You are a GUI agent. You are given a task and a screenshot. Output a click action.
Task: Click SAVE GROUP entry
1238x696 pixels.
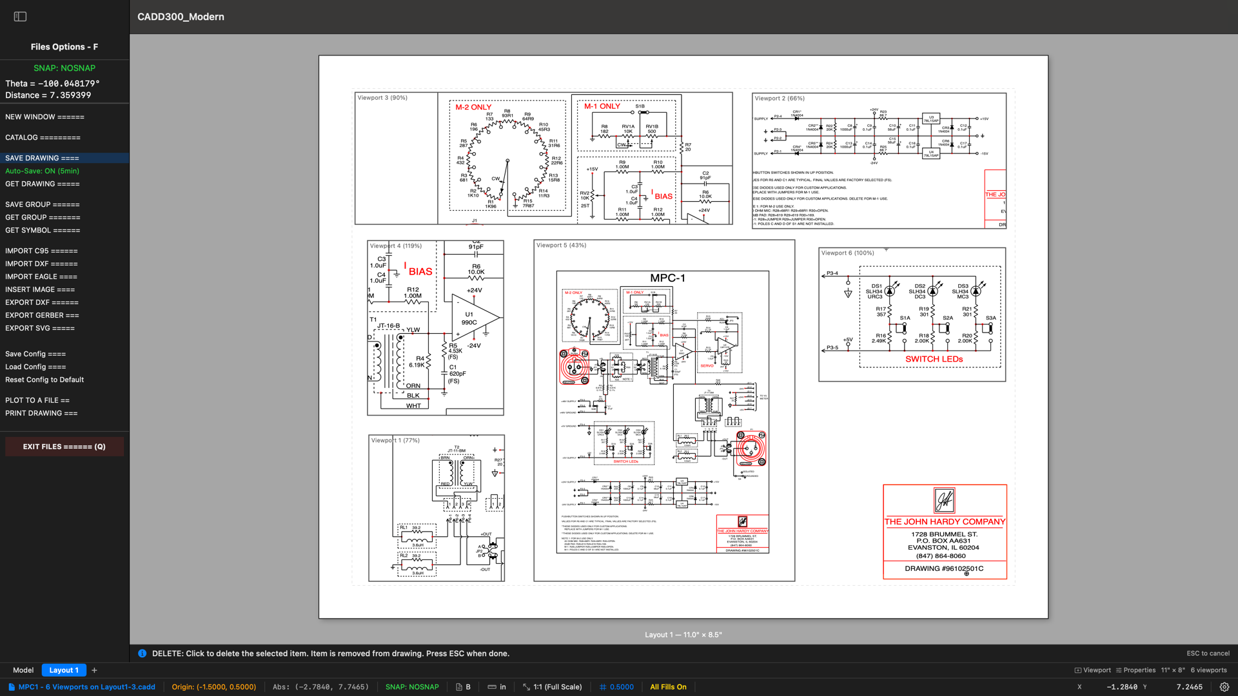pyautogui.click(x=64, y=204)
